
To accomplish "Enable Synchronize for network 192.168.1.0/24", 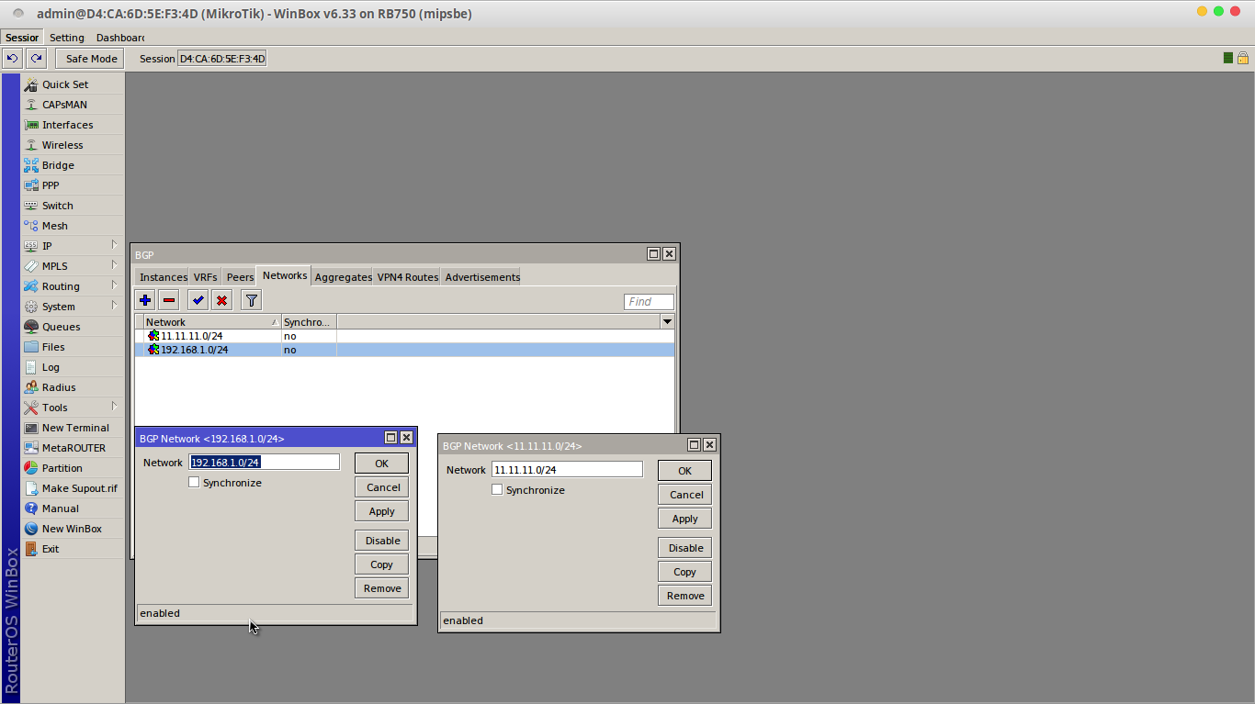I will point(194,481).
